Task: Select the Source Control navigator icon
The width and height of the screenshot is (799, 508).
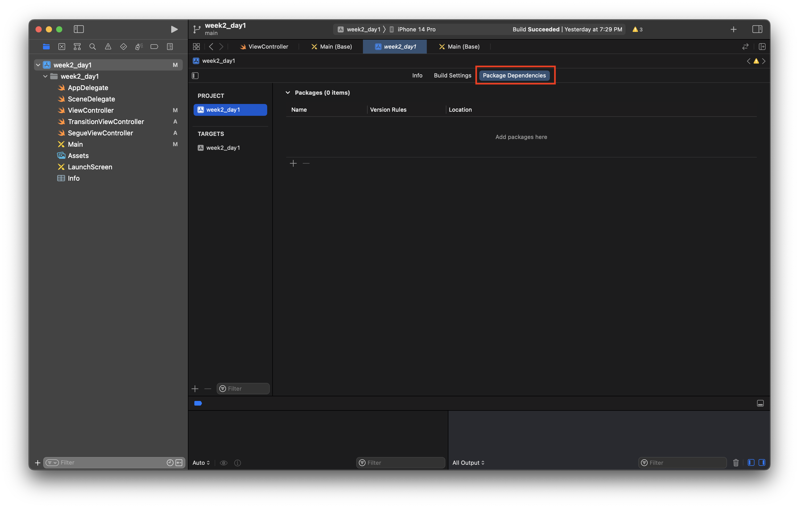Action: pyautogui.click(x=62, y=47)
